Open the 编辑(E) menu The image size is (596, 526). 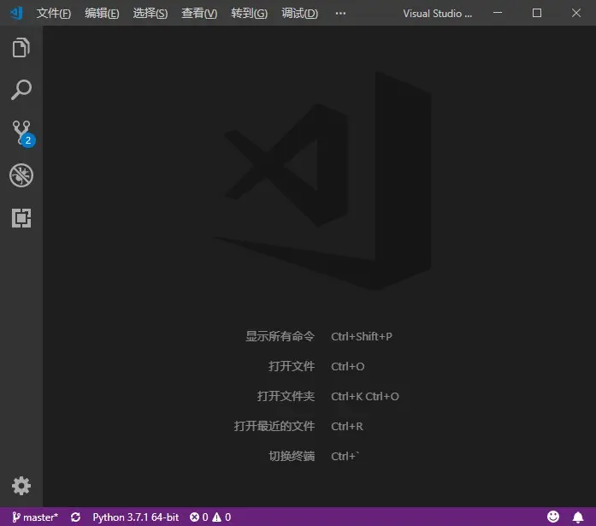click(x=102, y=14)
